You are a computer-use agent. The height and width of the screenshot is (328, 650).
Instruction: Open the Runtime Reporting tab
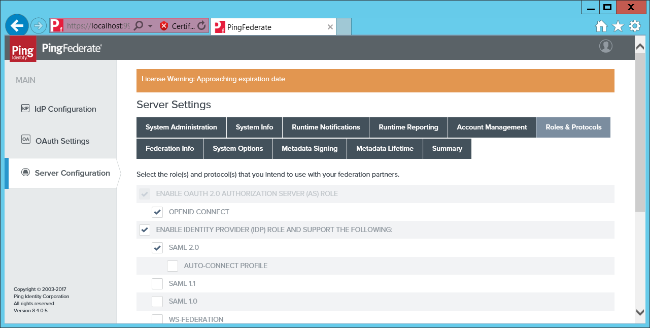(x=408, y=127)
